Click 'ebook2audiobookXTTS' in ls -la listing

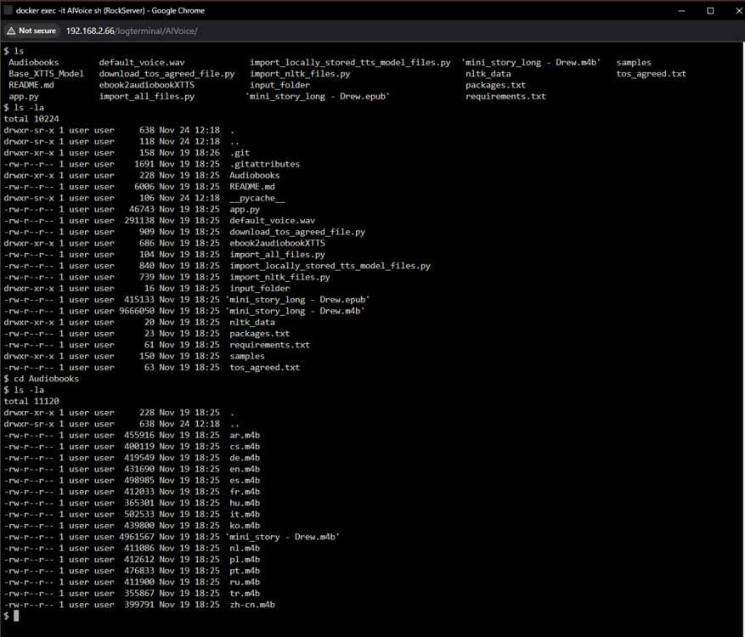point(278,243)
